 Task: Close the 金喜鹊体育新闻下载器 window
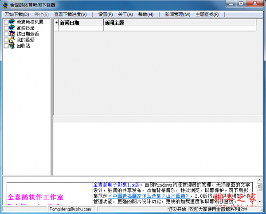click(255, 4)
